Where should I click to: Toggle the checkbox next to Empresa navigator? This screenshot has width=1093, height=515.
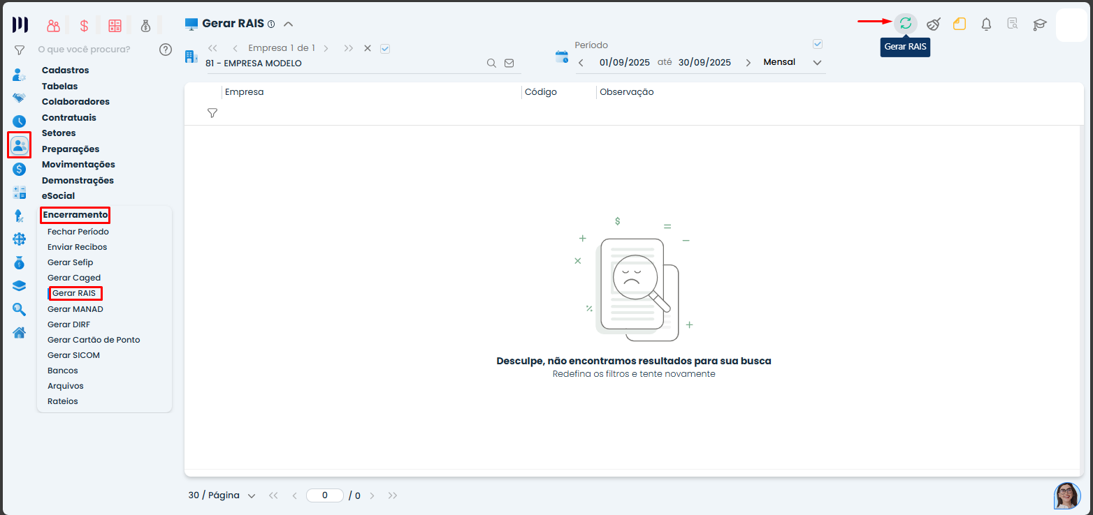[x=385, y=48]
